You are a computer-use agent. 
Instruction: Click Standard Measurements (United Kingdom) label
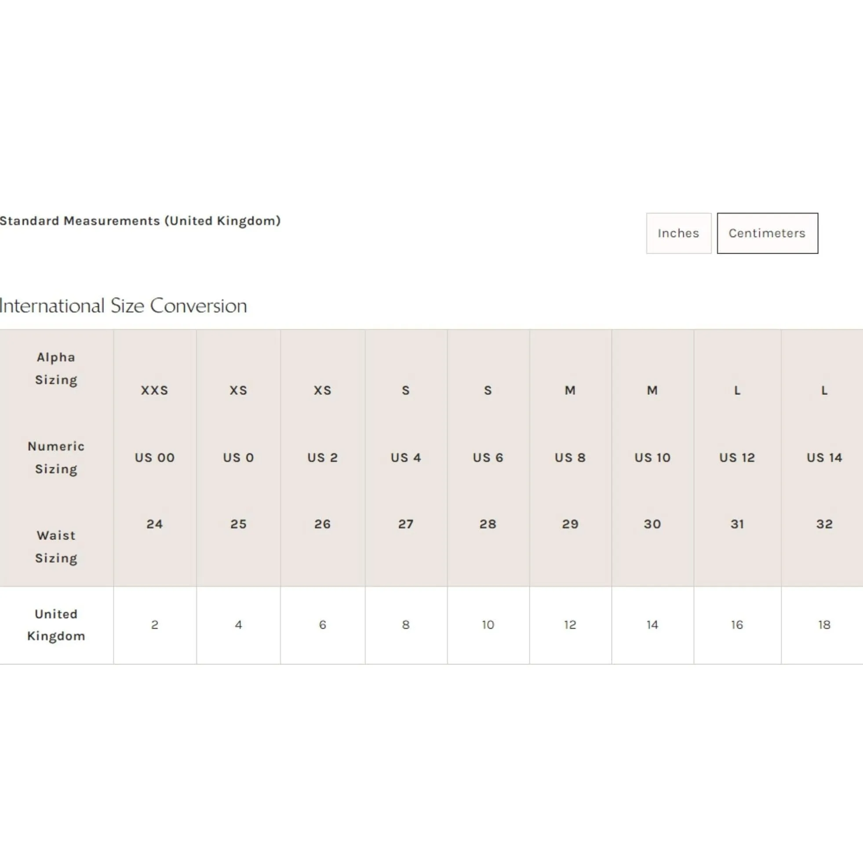140,221
